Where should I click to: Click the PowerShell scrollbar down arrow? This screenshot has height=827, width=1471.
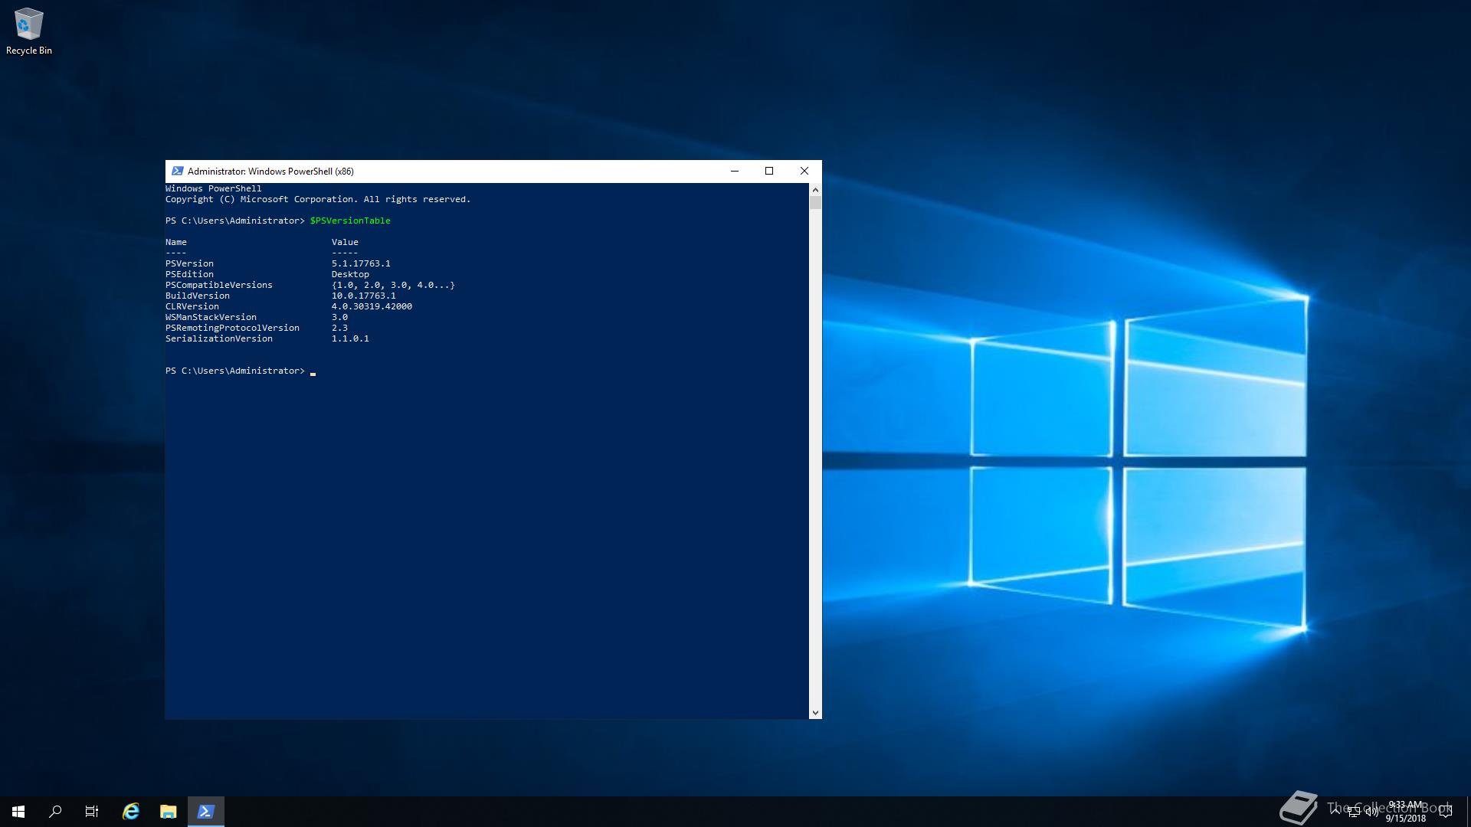815,713
